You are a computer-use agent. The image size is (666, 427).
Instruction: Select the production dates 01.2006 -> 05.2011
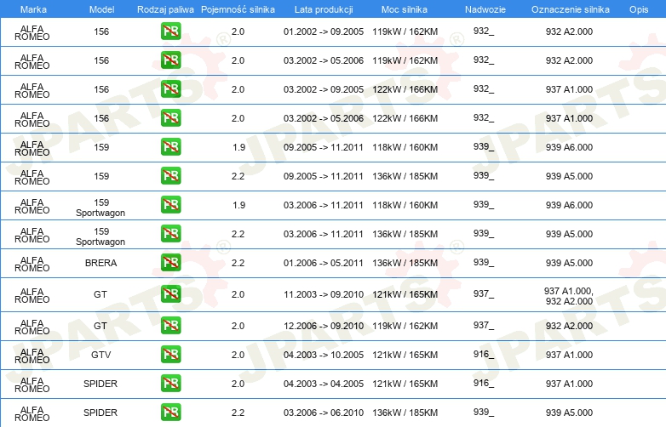(324, 263)
